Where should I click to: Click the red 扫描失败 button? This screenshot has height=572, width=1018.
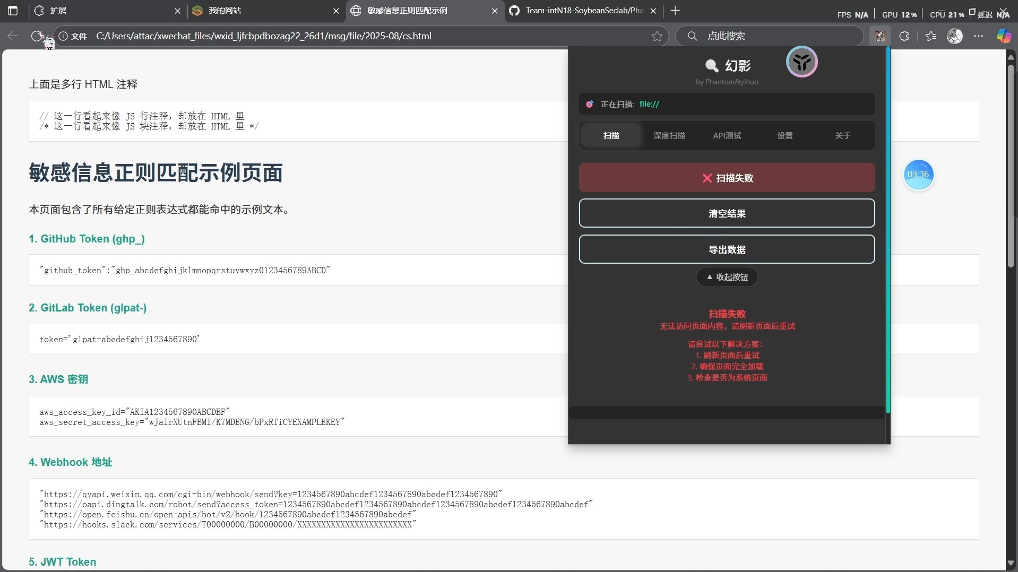click(x=727, y=178)
